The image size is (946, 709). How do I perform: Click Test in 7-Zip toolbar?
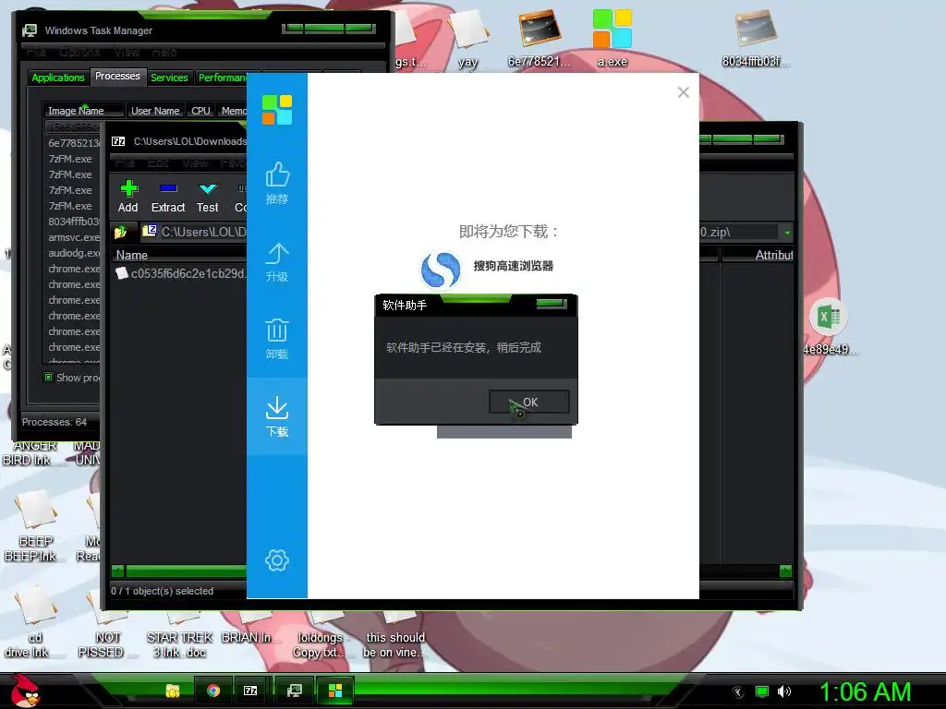coord(208,197)
